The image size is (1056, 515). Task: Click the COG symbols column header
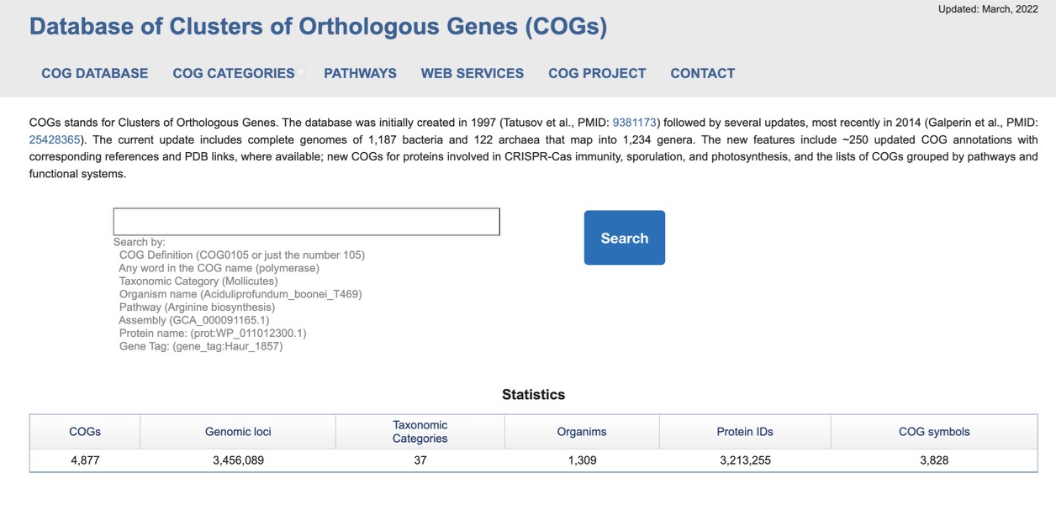click(934, 432)
